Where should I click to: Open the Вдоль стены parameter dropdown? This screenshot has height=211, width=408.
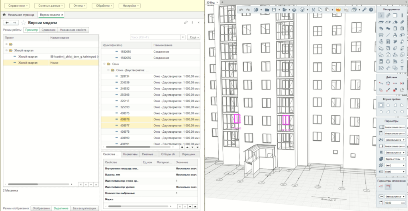pos(404,159)
